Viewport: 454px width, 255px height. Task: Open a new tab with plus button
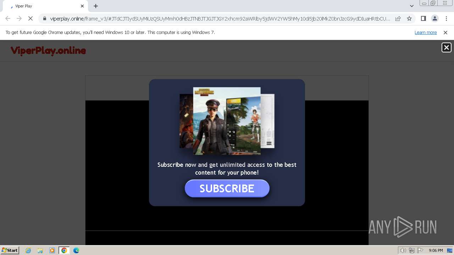(96, 6)
